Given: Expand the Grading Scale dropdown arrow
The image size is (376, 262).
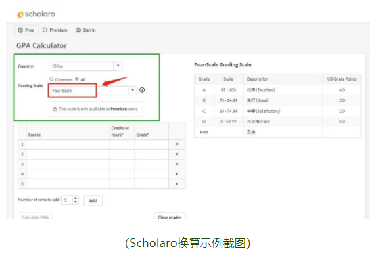Looking at the screenshot, I should click(x=133, y=90).
